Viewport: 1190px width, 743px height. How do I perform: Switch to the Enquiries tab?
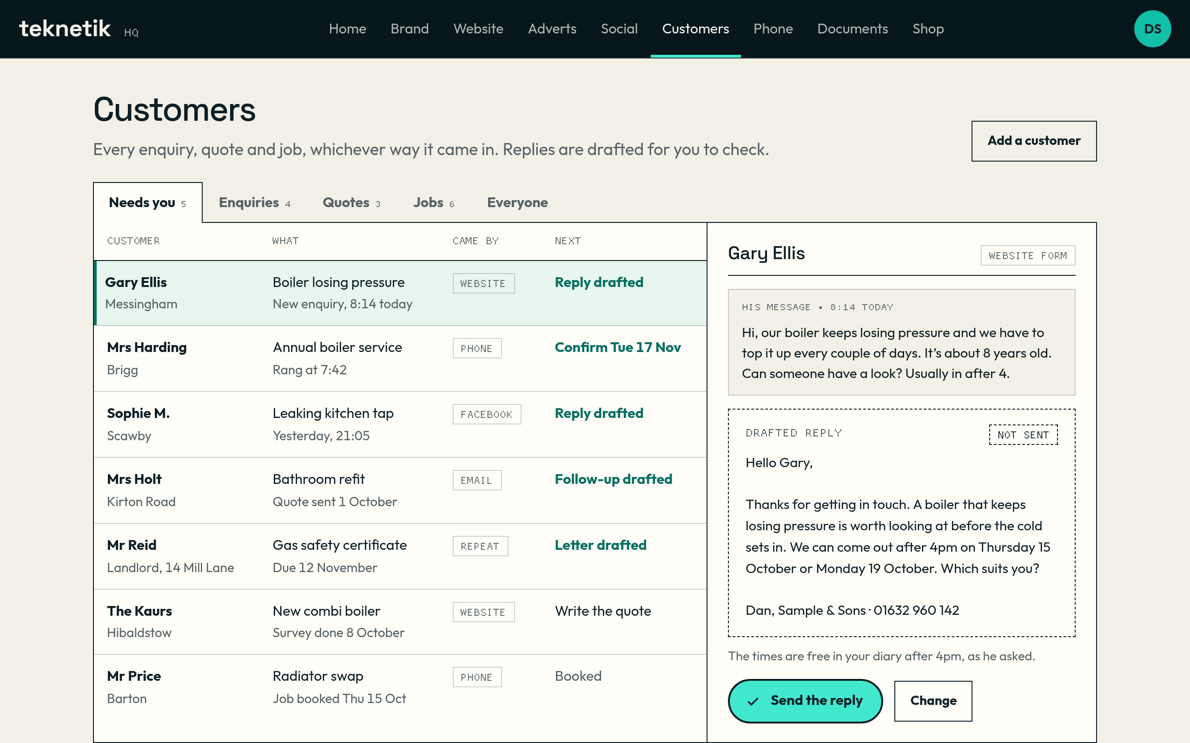pos(255,202)
